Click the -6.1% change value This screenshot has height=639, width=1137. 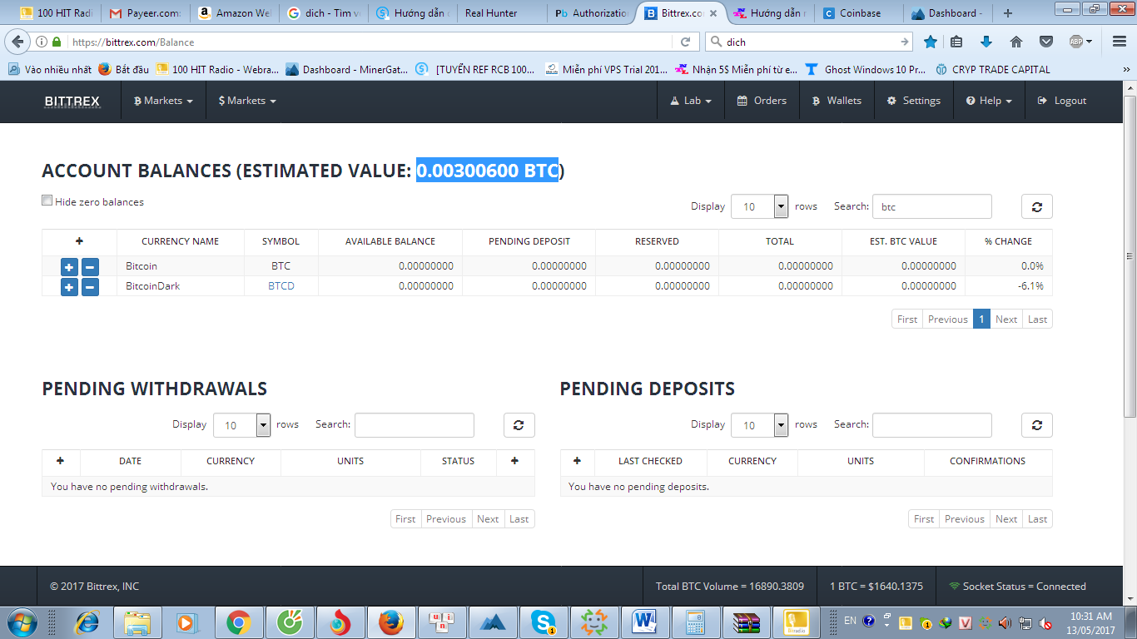tap(1030, 286)
